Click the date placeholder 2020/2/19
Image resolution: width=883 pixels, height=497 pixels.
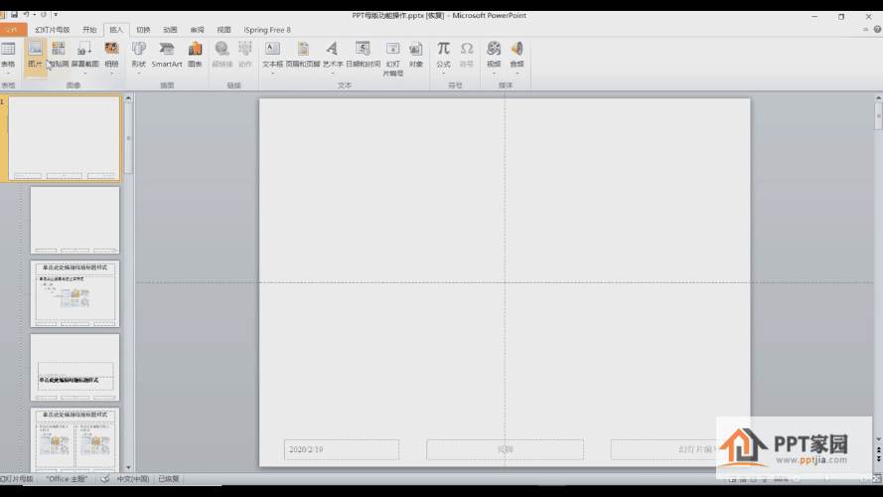pyautogui.click(x=342, y=449)
